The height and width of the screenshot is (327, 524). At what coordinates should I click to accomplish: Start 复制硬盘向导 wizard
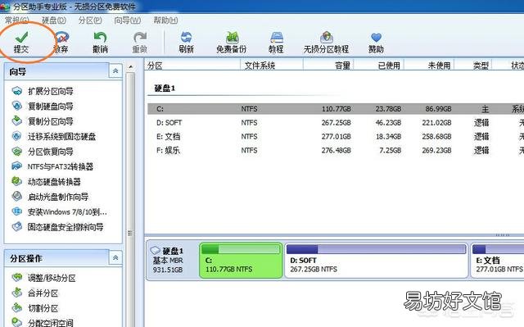pyautogui.click(x=51, y=107)
